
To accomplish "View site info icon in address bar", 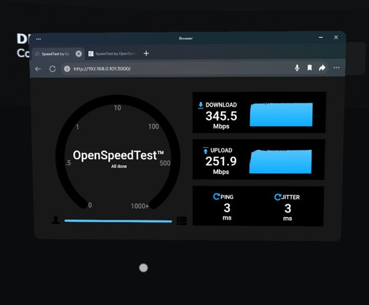I will tap(67, 69).
